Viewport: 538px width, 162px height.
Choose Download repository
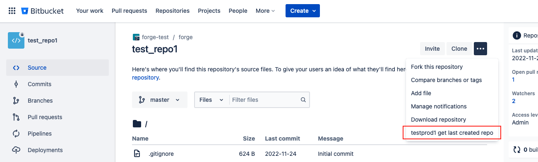click(452, 120)
